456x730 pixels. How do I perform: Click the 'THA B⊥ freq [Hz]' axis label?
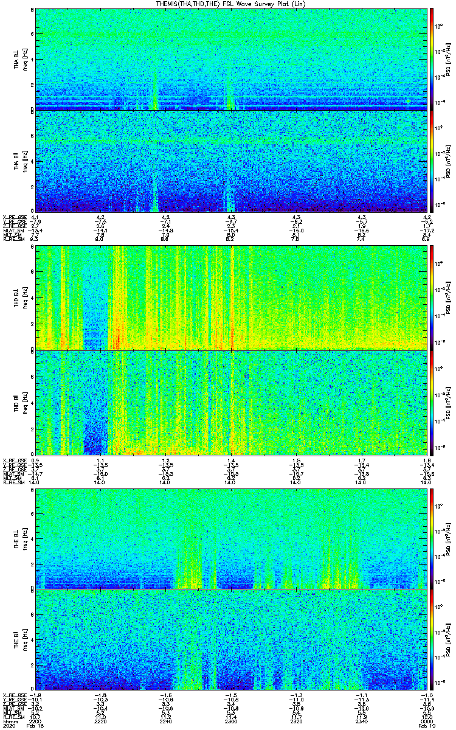pyautogui.click(x=20, y=59)
